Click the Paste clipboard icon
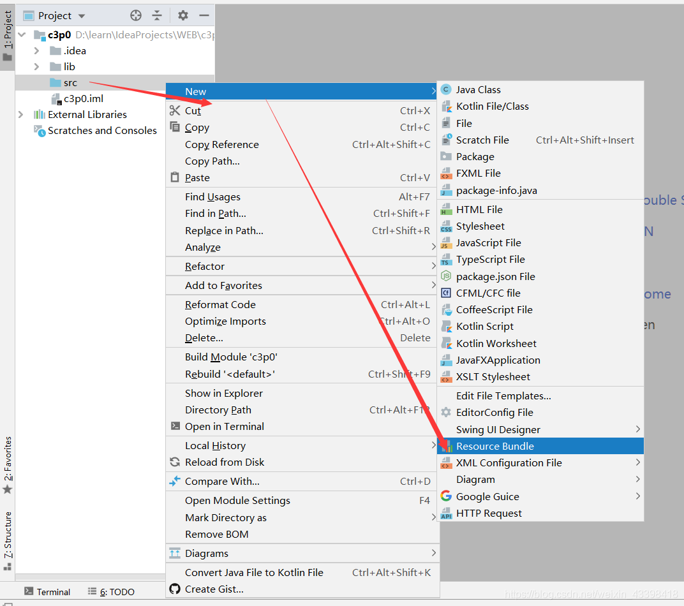 pos(174,177)
